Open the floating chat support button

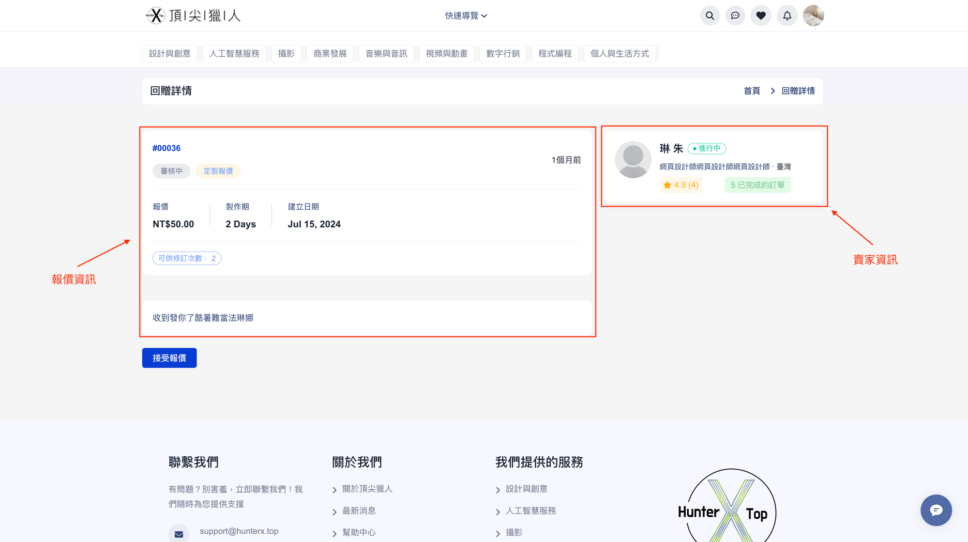click(936, 510)
